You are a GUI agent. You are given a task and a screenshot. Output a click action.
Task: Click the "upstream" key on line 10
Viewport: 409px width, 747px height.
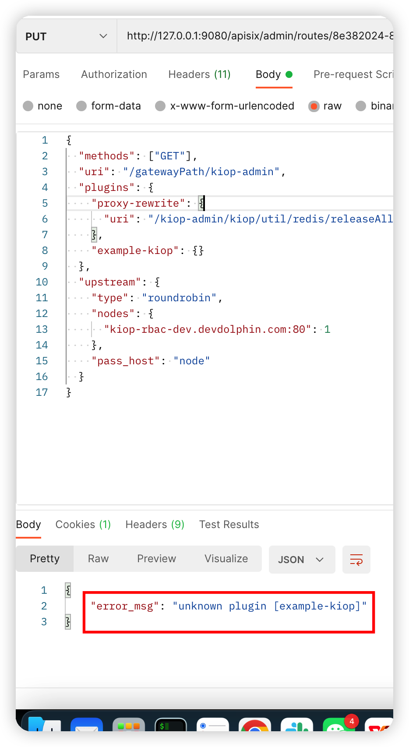pyautogui.click(x=110, y=282)
